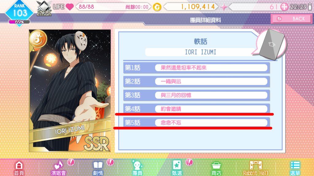Tap the gold G coin icon
The height and width of the screenshot is (176, 314).
pos(157,7)
